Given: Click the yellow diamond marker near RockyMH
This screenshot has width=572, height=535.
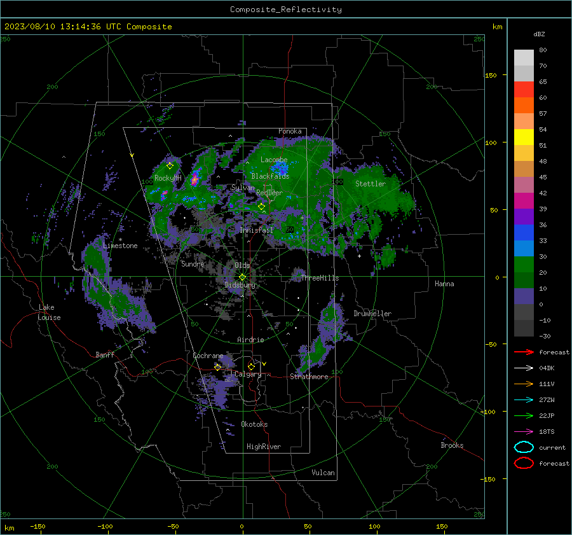Looking at the screenshot, I should 170,166.
